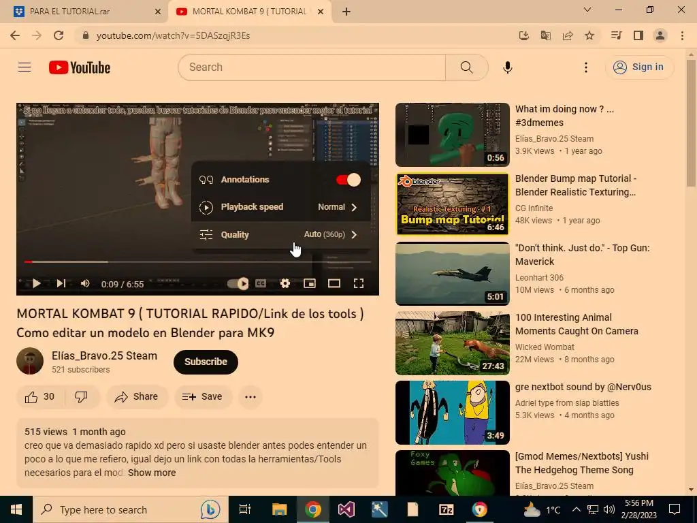
Task: Go back in browser history
Action: (15, 35)
